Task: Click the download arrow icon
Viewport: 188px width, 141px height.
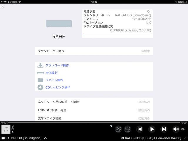Action: 40,65
